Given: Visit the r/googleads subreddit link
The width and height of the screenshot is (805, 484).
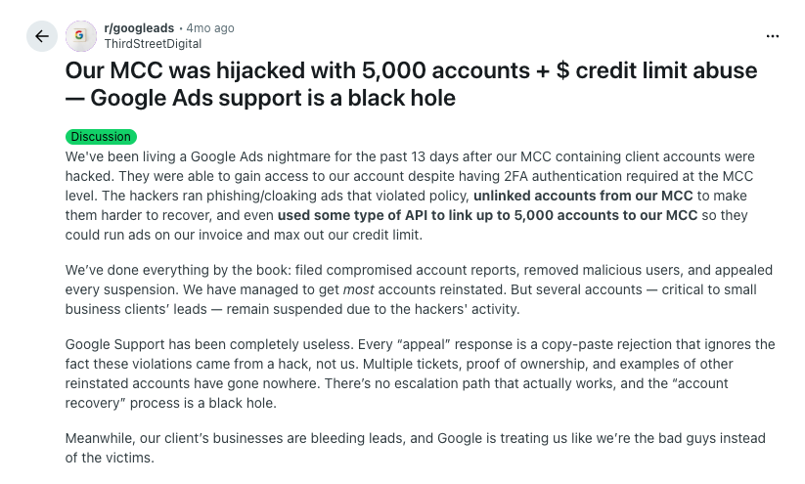Looking at the screenshot, I should (139, 28).
